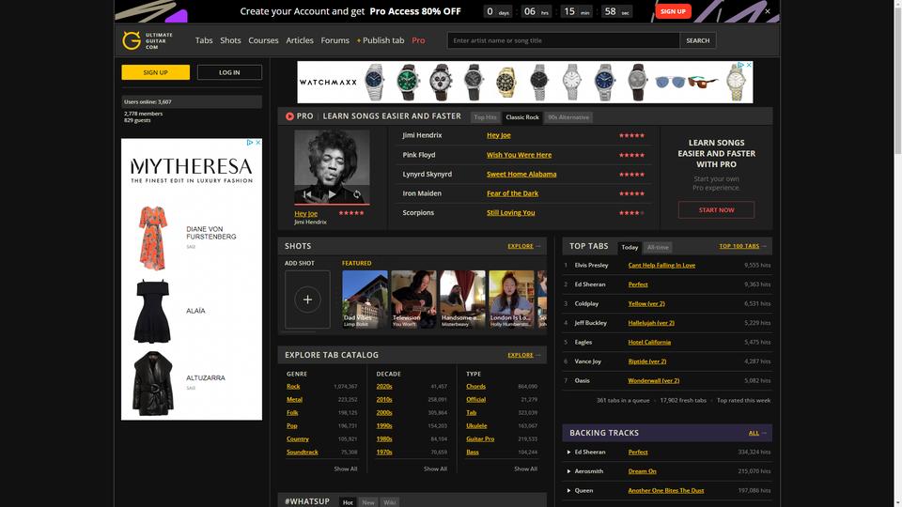Open the Television shot thumbnail

[x=413, y=300]
